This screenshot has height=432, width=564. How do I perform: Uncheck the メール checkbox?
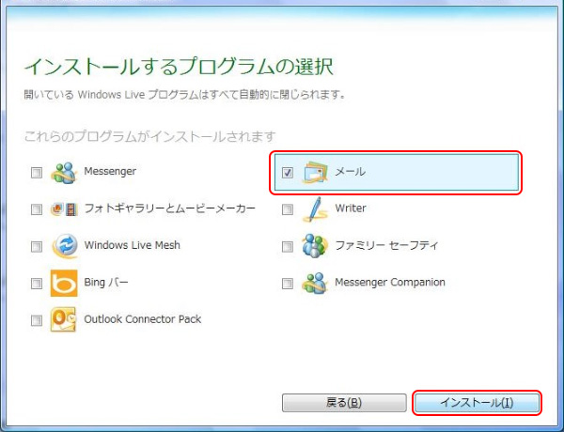click(288, 173)
